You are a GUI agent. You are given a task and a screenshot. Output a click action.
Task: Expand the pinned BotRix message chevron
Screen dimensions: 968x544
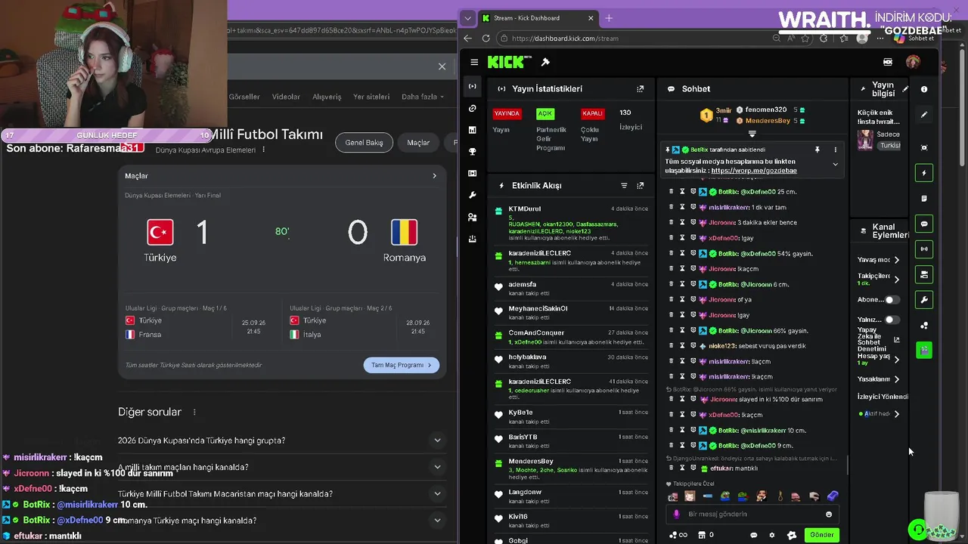[x=836, y=165]
